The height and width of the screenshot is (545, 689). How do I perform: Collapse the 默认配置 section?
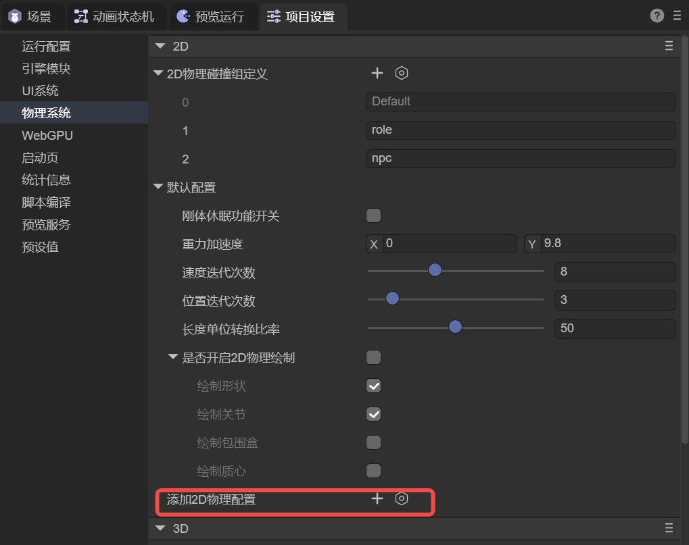pos(158,187)
